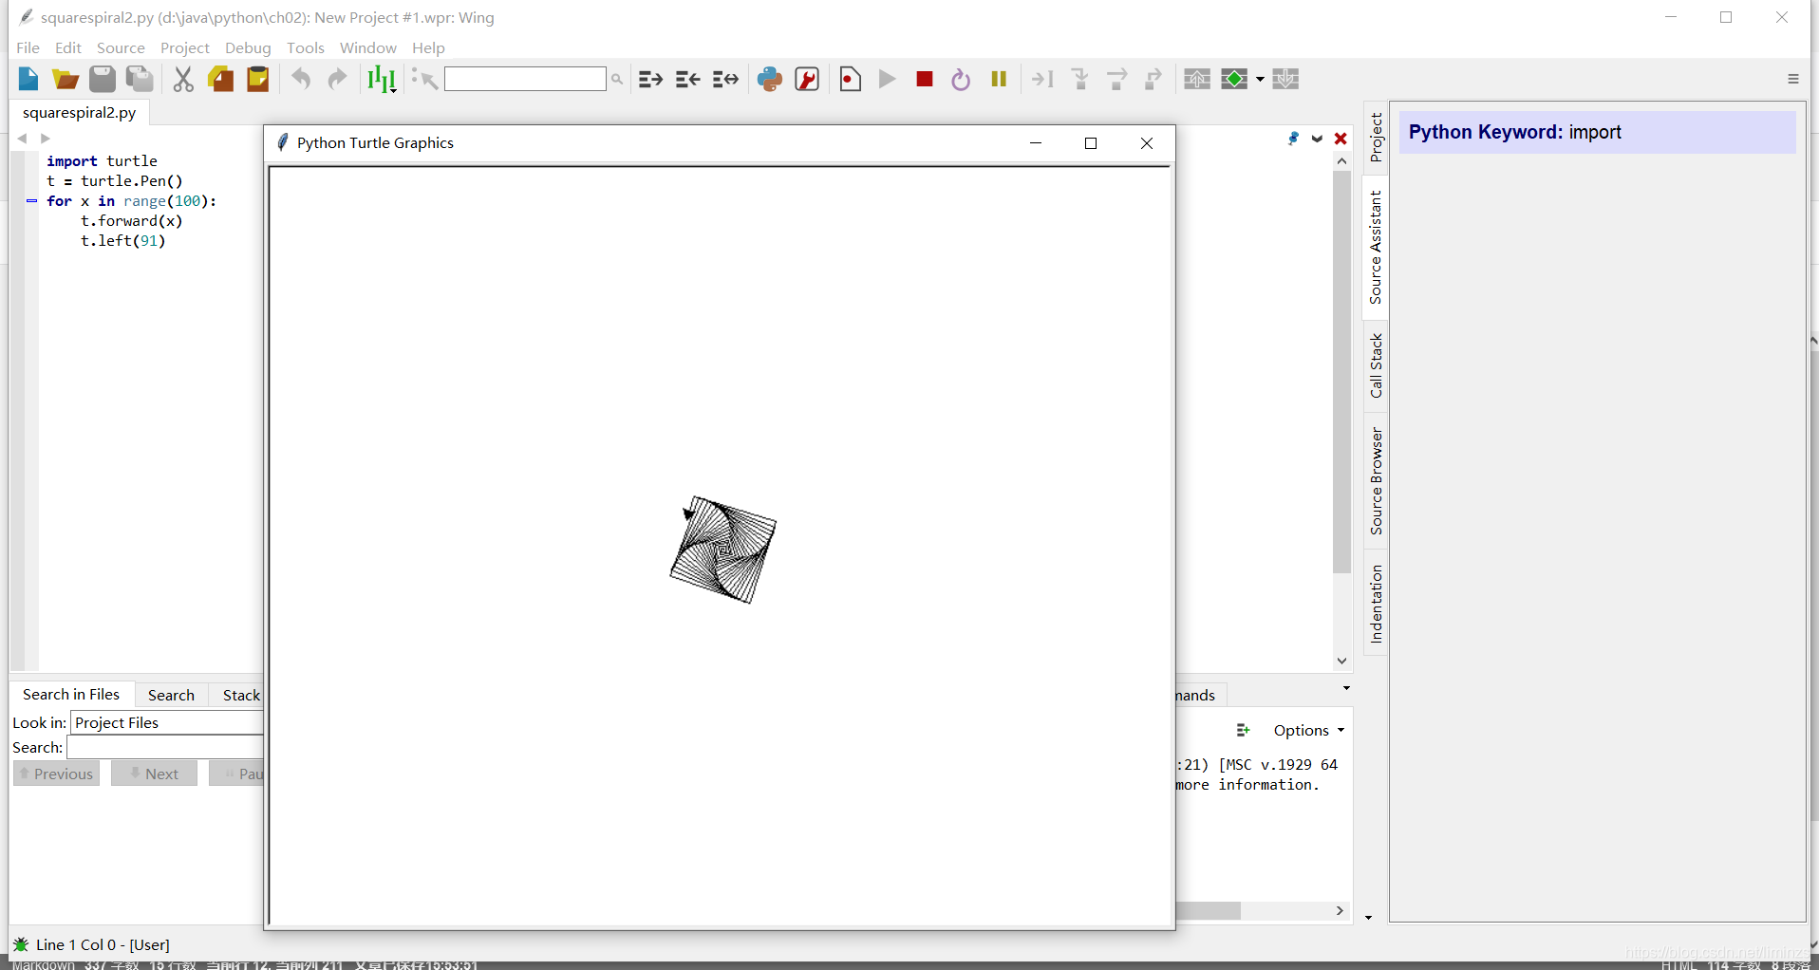Close the editor with the red X icon
Viewport: 1819px width, 970px height.
point(1341,139)
